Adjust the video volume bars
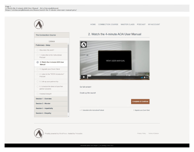 pos(142,77)
